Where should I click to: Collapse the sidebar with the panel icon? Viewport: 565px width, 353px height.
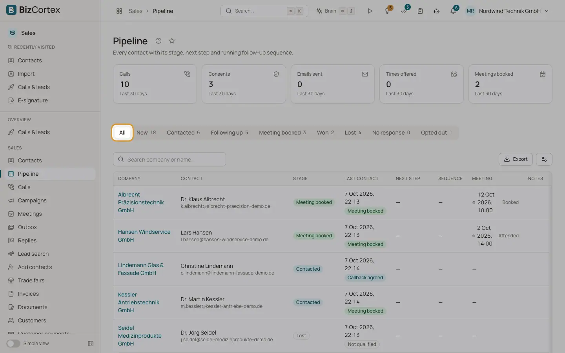[x=91, y=344]
